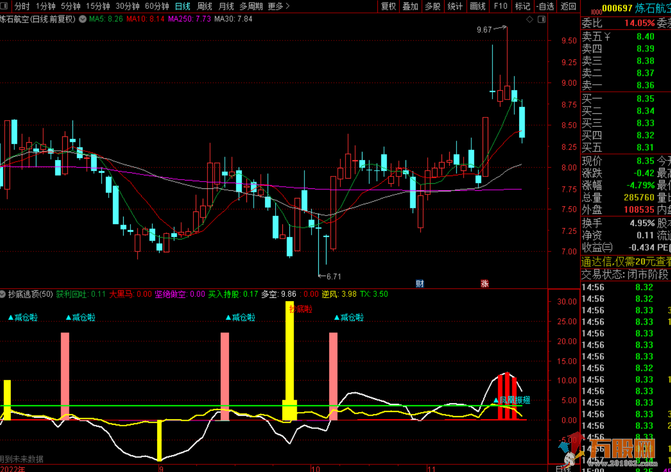
Task: Select the 日线 daily tab
Action: point(183,6)
